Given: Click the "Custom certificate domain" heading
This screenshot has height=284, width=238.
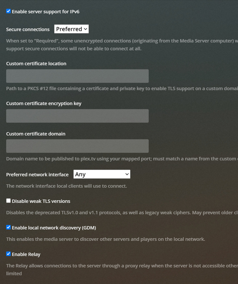Looking at the screenshot, I should point(36,134).
